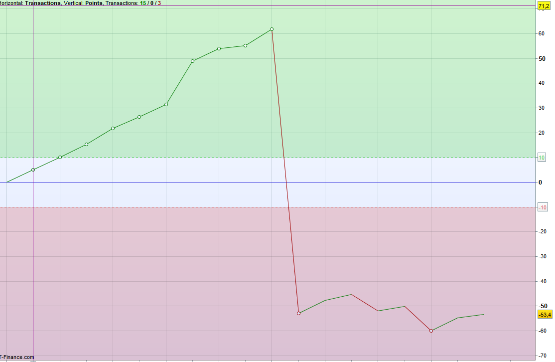Screen dimensions: 555x362
Task: Click the '0' baseline axis label
Action: click(540, 182)
